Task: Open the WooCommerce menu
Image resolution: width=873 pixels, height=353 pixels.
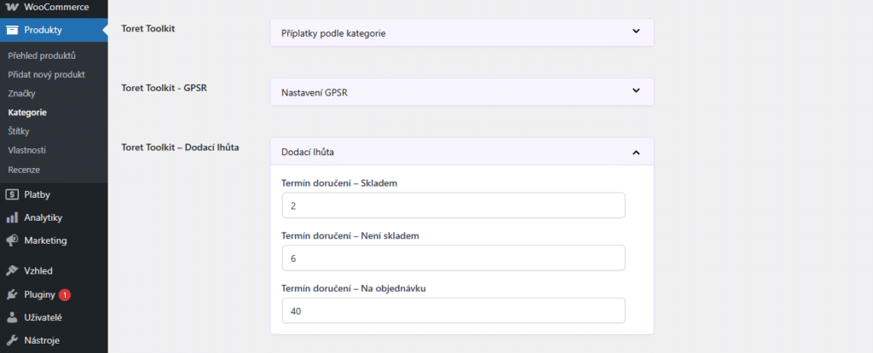Action: point(54,7)
